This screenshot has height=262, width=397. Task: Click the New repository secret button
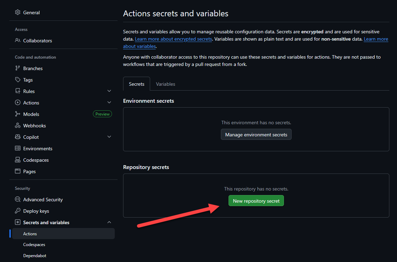pos(256,201)
